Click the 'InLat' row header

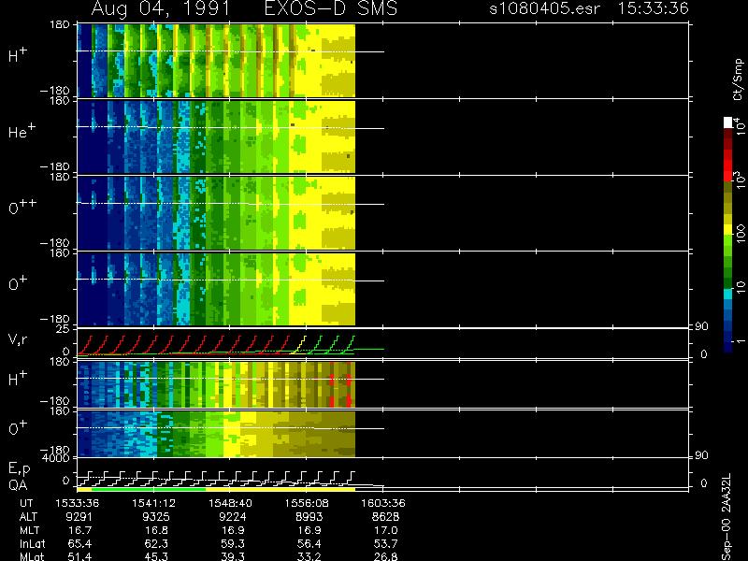pyautogui.click(x=33, y=543)
